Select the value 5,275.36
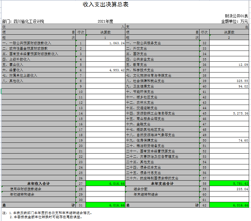The height and width of the screenshot is (221, 251). click(229, 113)
